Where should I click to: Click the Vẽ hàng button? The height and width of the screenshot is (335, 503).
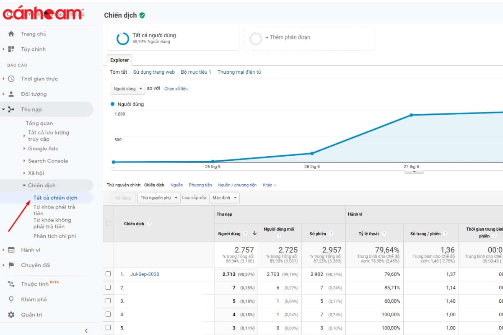click(123, 198)
